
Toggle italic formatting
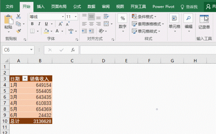(39, 24)
